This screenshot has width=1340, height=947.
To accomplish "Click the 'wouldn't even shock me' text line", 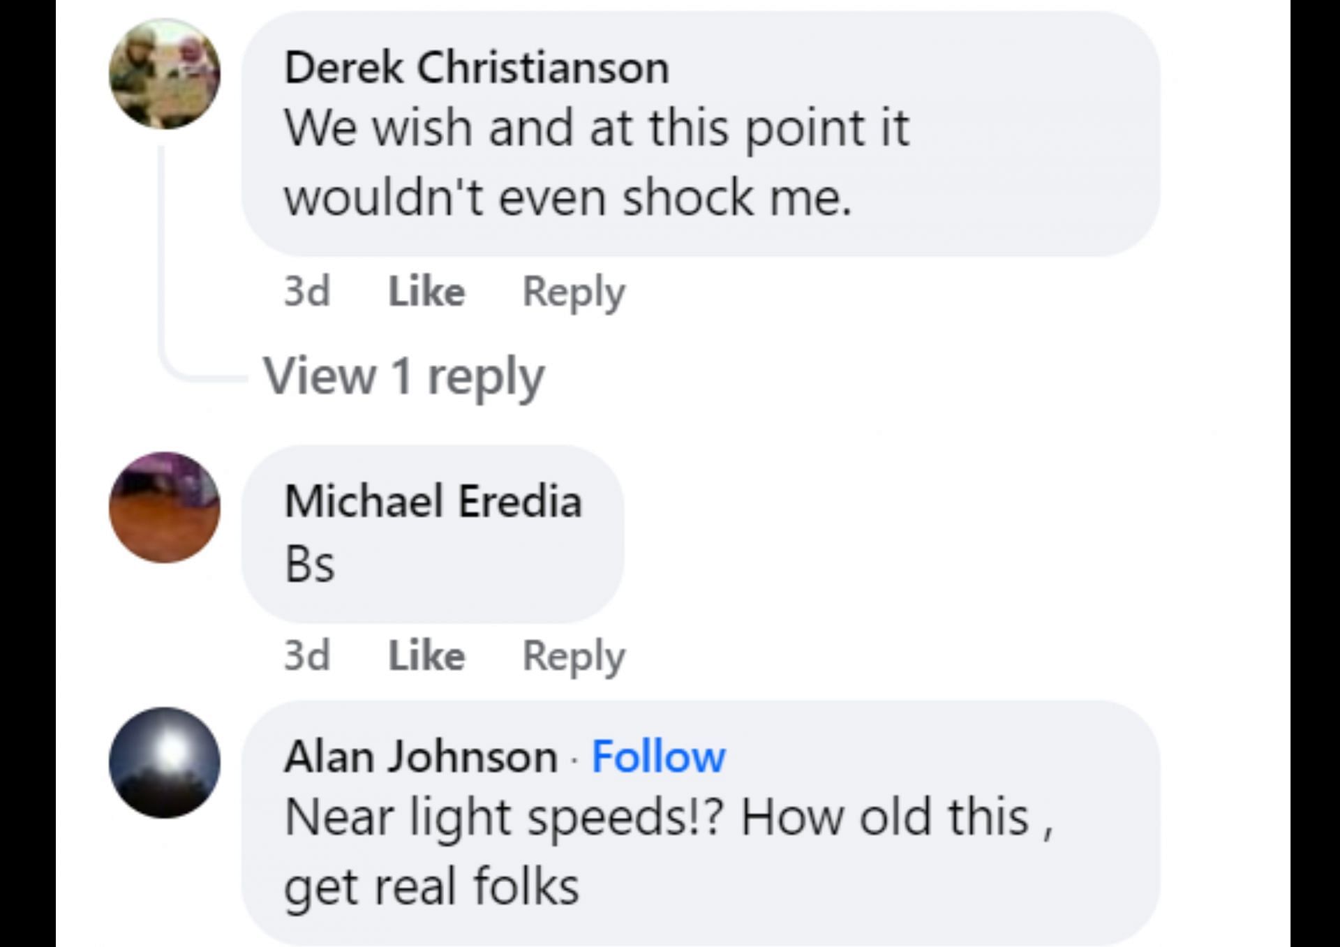I will [x=567, y=197].
